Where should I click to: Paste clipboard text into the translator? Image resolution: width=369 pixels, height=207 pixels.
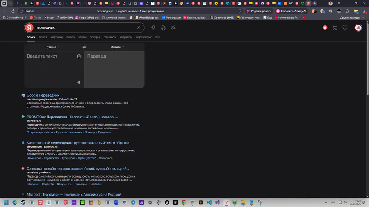[79, 56]
